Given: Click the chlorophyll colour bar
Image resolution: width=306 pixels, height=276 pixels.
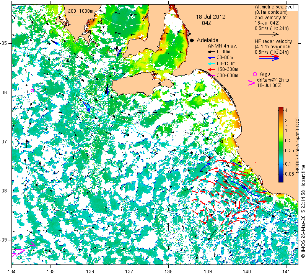Looking at the screenshot, I should 281,145.
